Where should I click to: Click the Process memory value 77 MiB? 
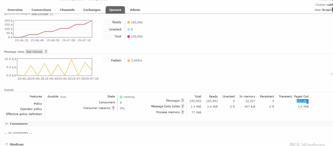click(196, 112)
